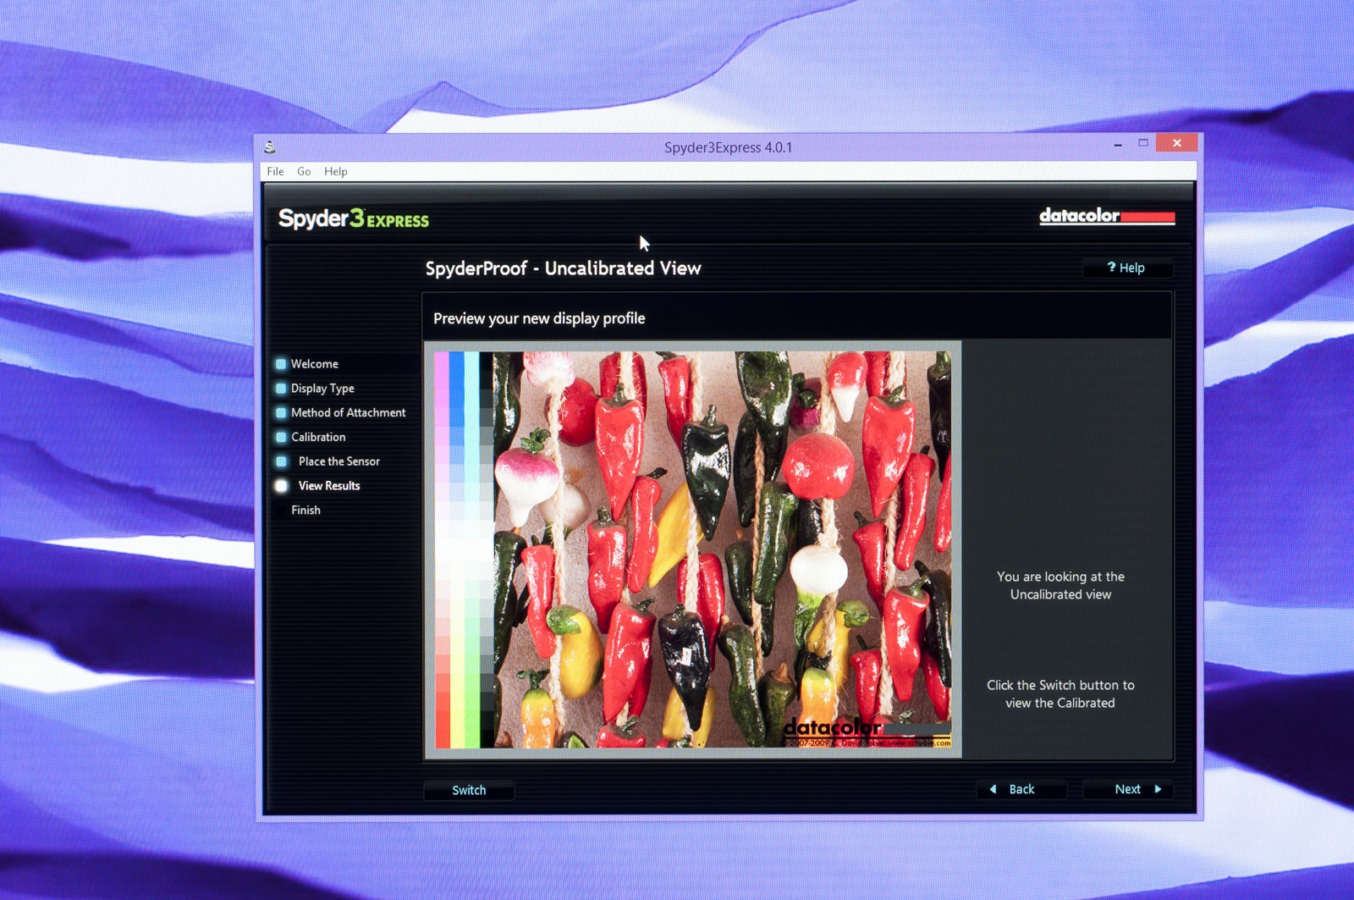1354x900 pixels.
Task: Click the Spyder3Express 4.0.1 window title
Action: point(728,147)
